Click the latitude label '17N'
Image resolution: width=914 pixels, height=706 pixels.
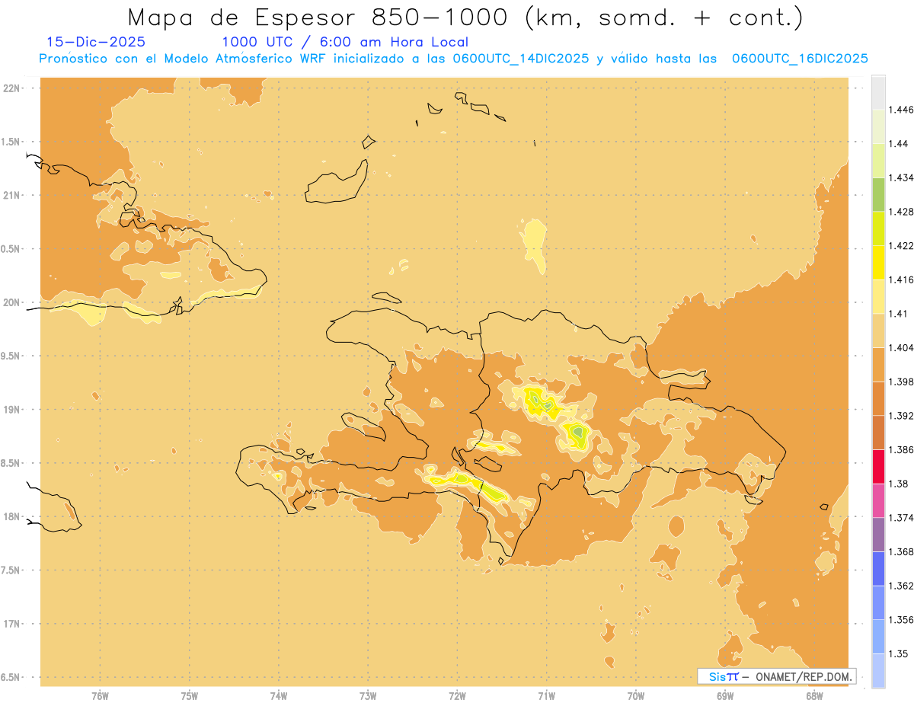click(x=11, y=624)
